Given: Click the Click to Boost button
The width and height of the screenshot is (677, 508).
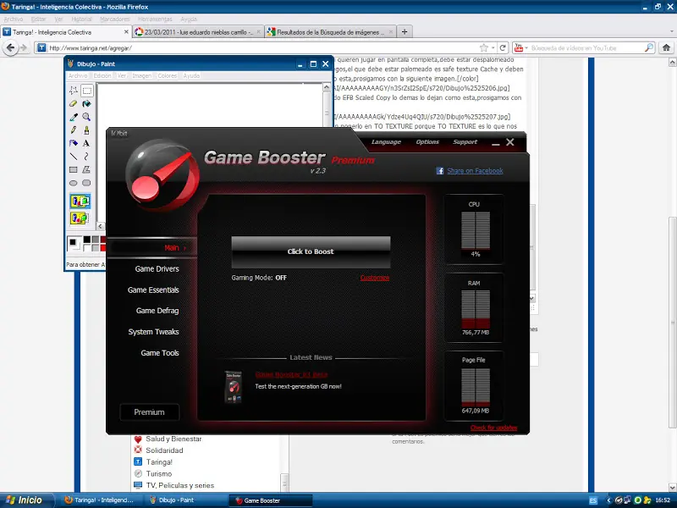Looking at the screenshot, I should click(311, 251).
